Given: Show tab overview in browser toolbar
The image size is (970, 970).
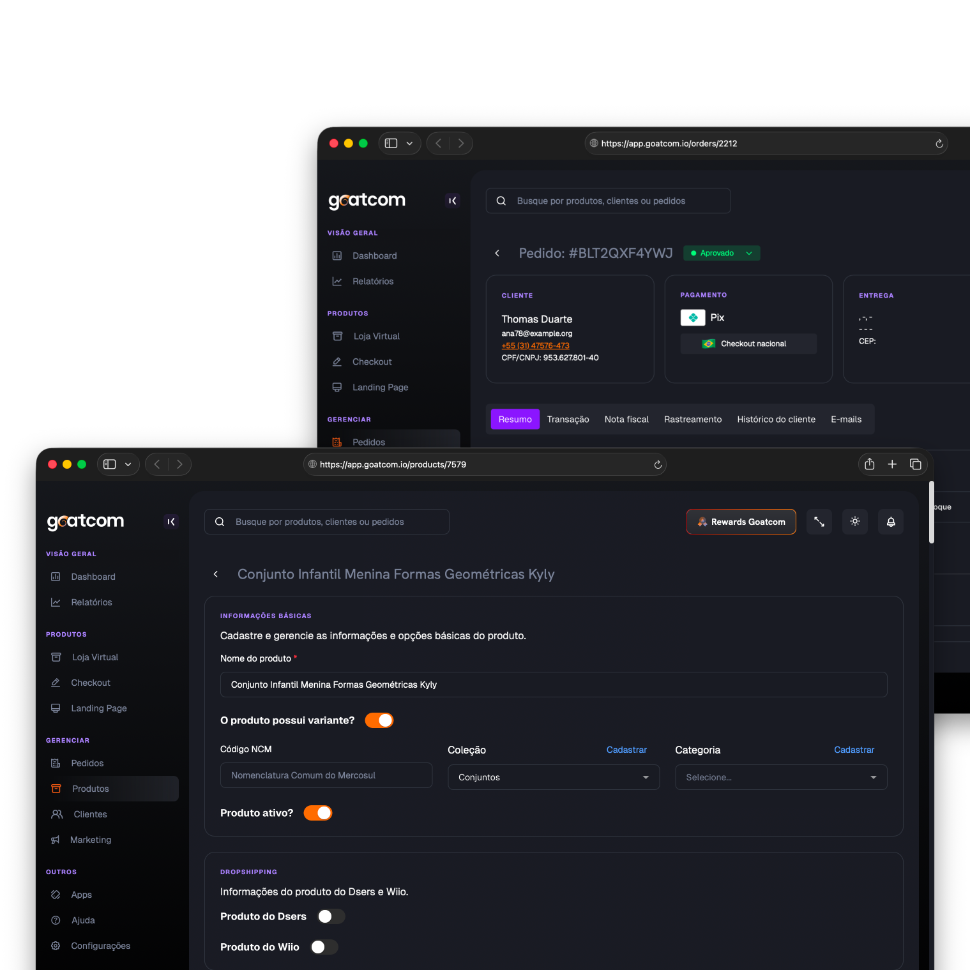Looking at the screenshot, I should pyautogui.click(x=915, y=464).
